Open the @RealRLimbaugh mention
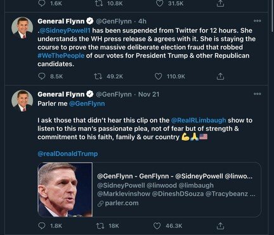The width and height of the screenshot is (274, 235). (199, 120)
